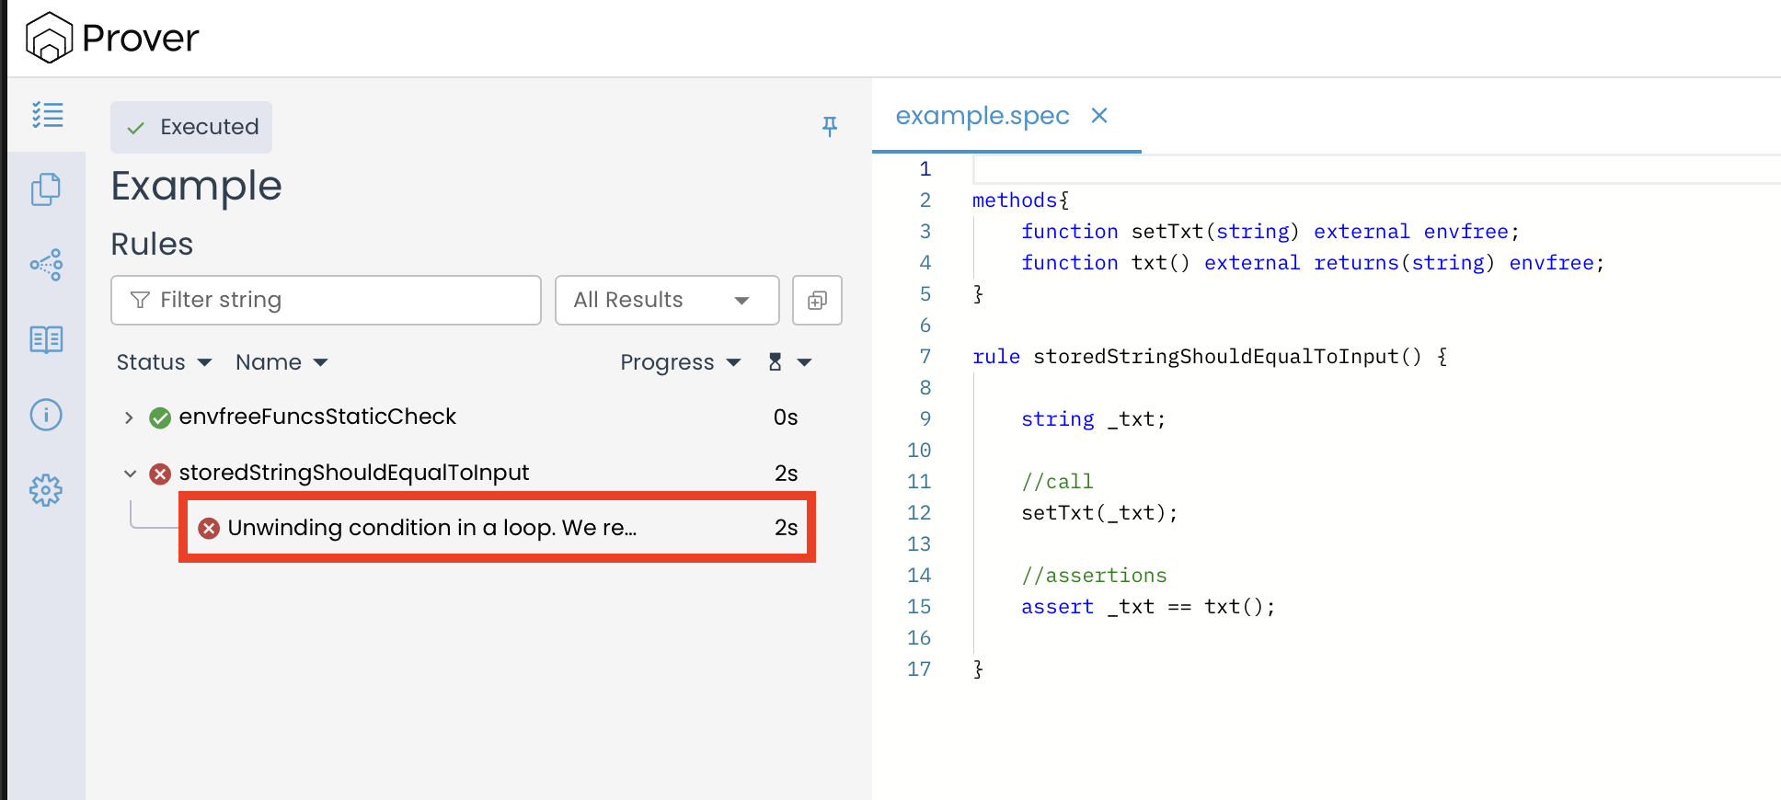Screen dimensions: 1781x800
Task: Open settings gear in sidebar
Action: click(x=46, y=490)
